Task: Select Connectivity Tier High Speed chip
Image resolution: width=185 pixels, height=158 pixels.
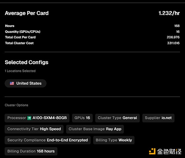Action: tap(34, 129)
